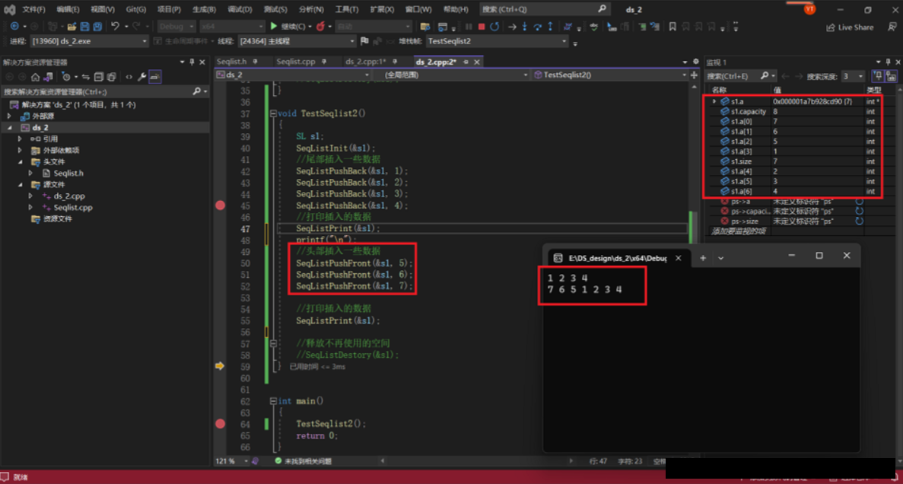Click the green Continue debugging play icon
The image size is (903, 484).
[x=274, y=27]
